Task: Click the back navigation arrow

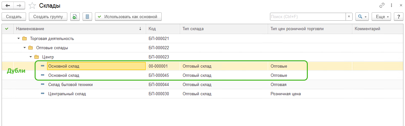Action: 8,5
